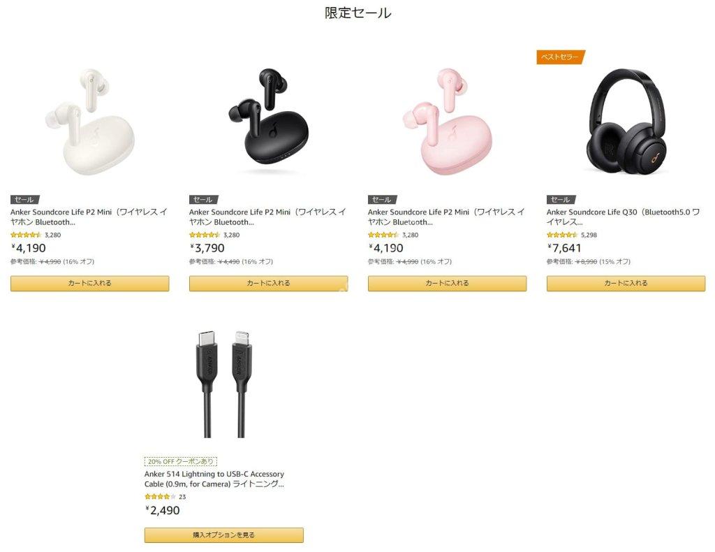
Task: Add black ¥3,790 Life P2 Mini to cart
Action: pyautogui.click(x=269, y=283)
